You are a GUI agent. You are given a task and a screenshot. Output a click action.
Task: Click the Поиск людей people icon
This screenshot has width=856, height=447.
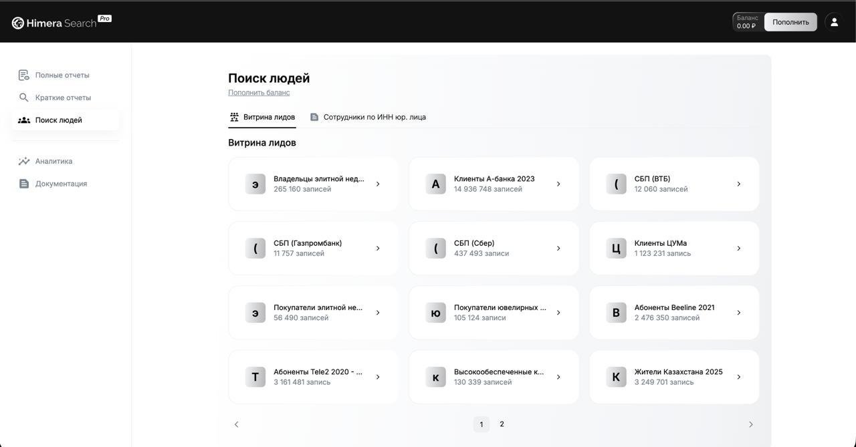(24, 120)
